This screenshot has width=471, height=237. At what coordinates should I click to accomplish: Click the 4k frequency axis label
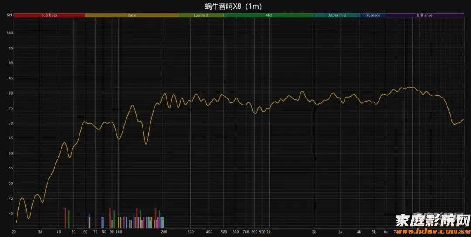(x=359, y=232)
